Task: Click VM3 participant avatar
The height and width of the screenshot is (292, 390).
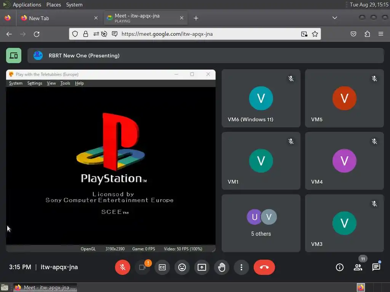Action: (344, 223)
